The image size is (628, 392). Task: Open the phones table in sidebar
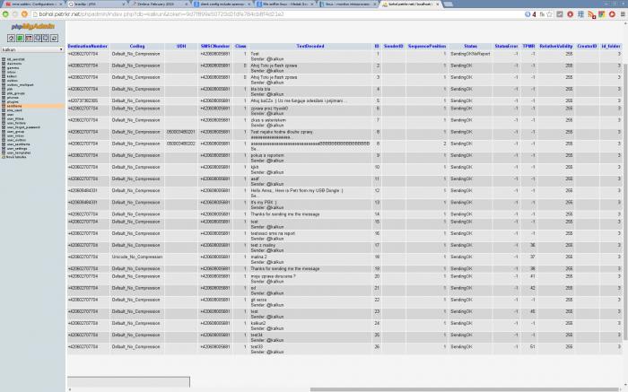[x=13, y=98]
